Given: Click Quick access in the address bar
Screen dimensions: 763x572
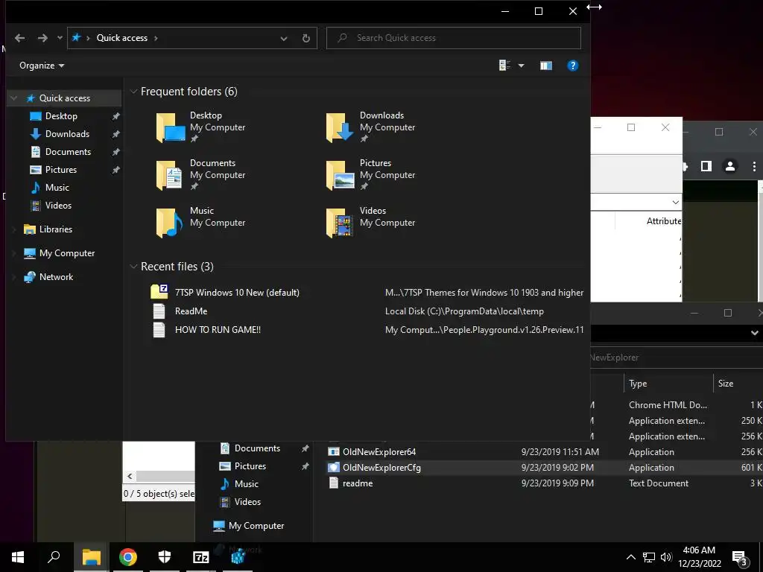Looking at the screenshot, I should 121,38.
